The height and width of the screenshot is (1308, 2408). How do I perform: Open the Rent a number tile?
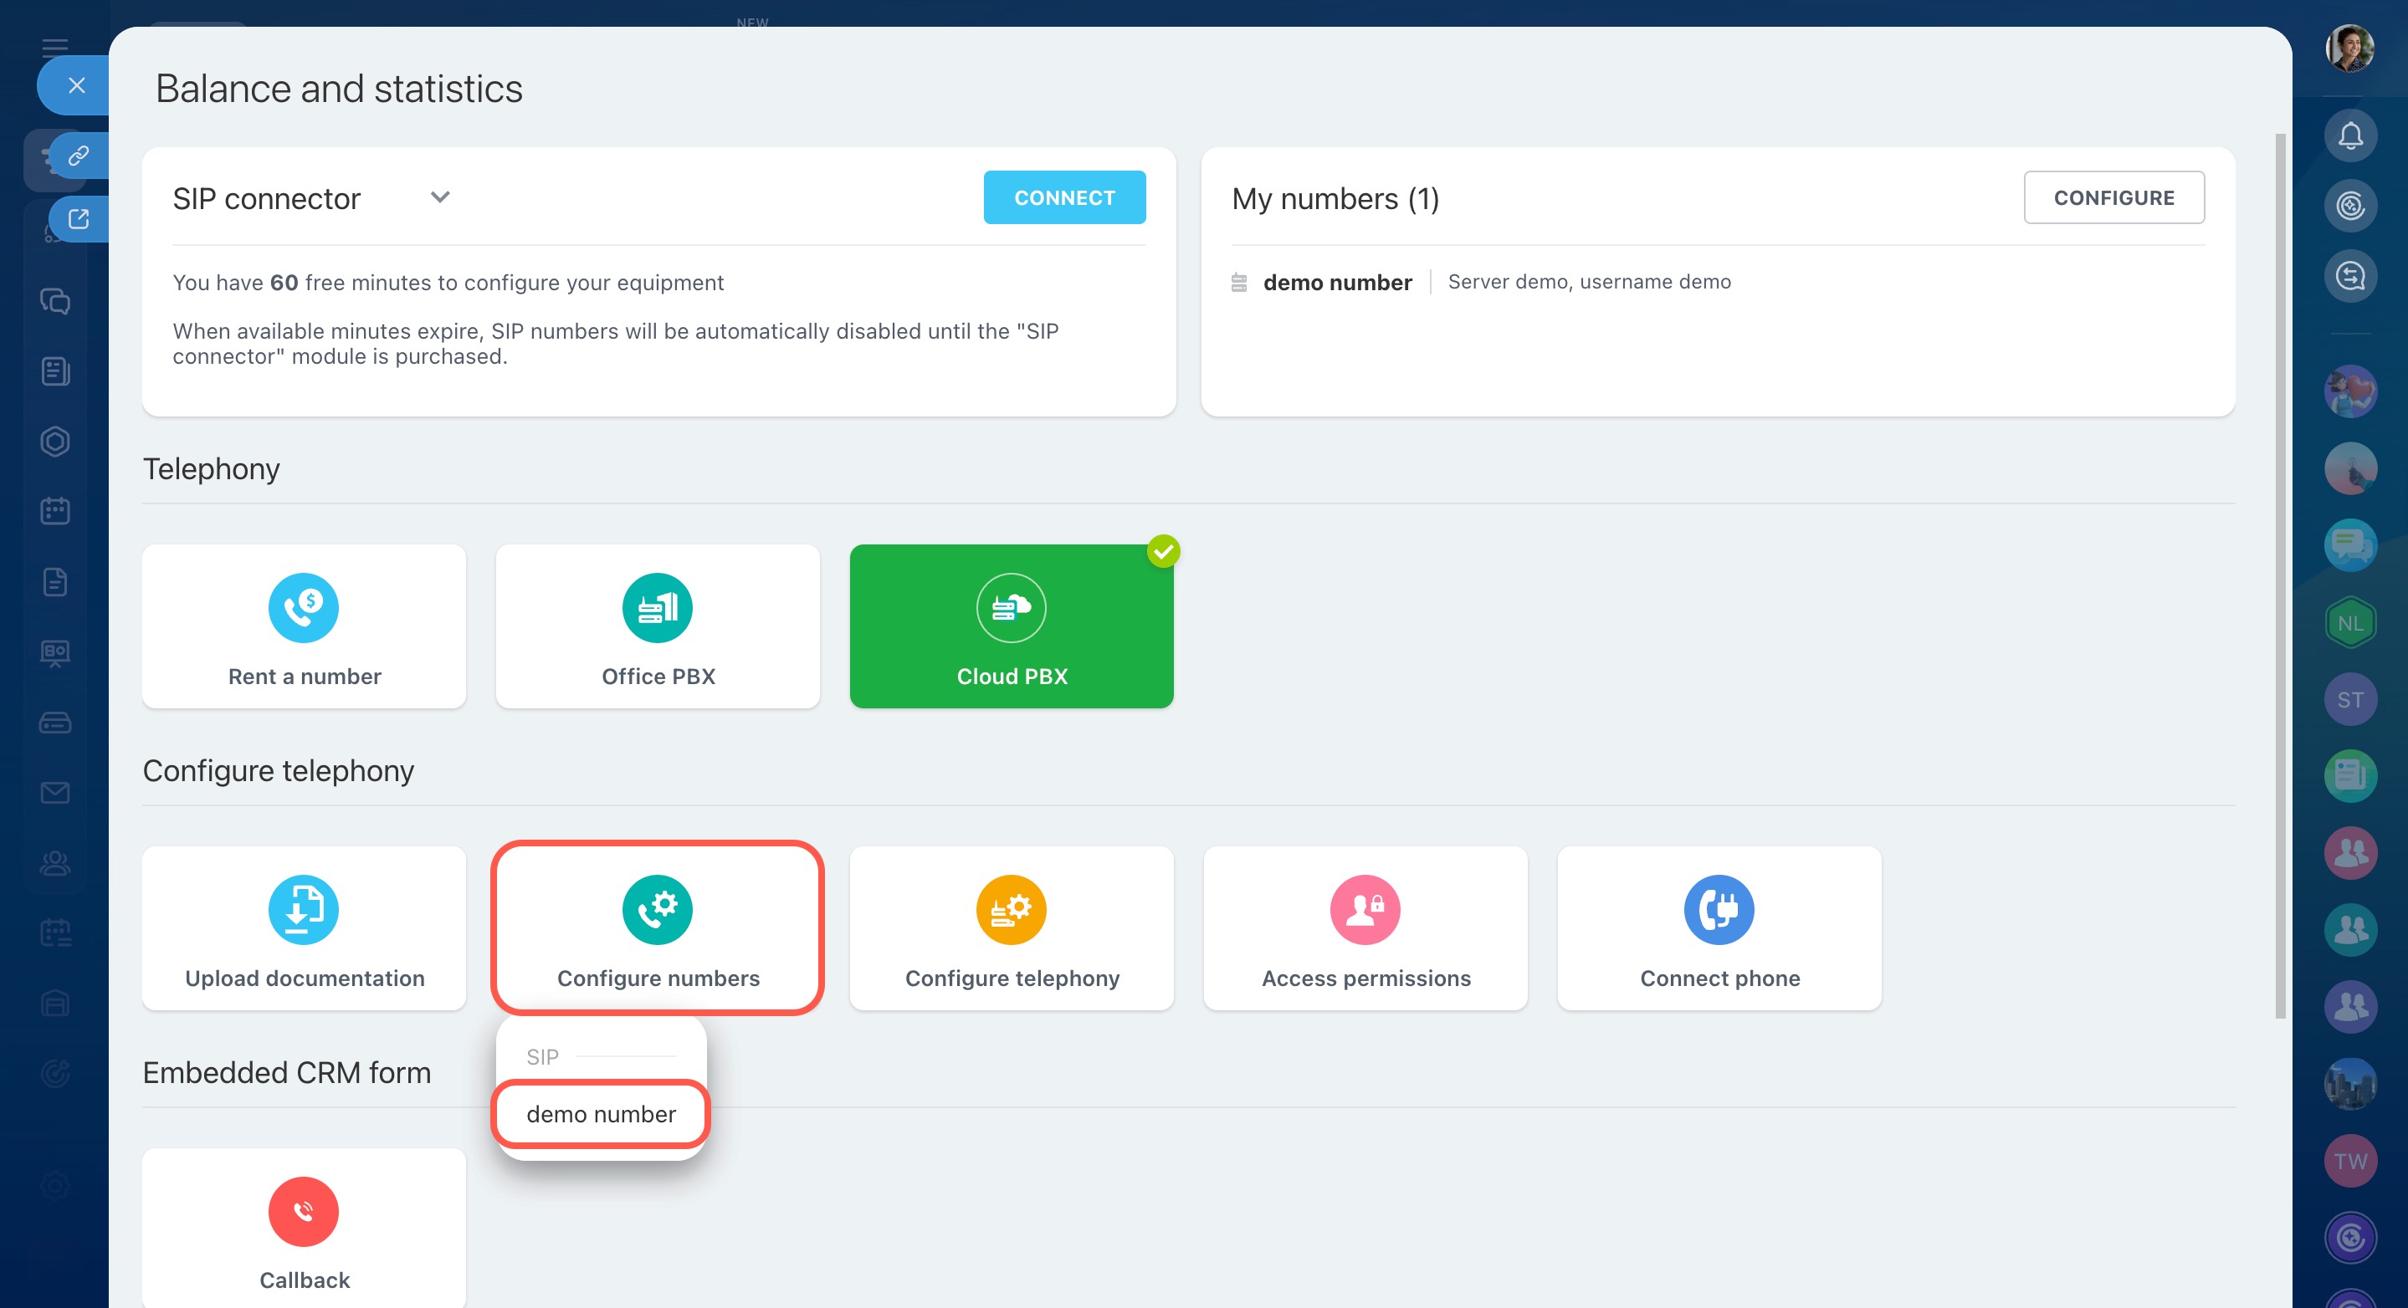(x=304, y=626)
